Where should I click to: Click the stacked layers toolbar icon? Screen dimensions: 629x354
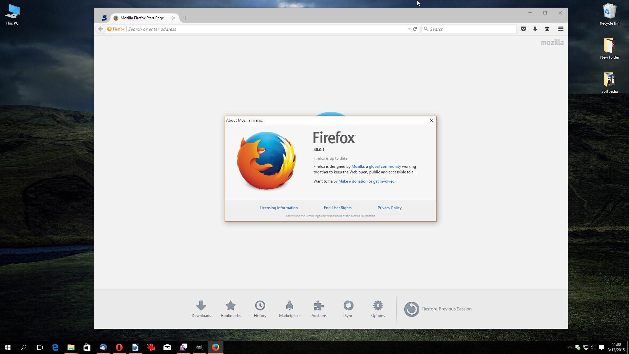[547, 29]
